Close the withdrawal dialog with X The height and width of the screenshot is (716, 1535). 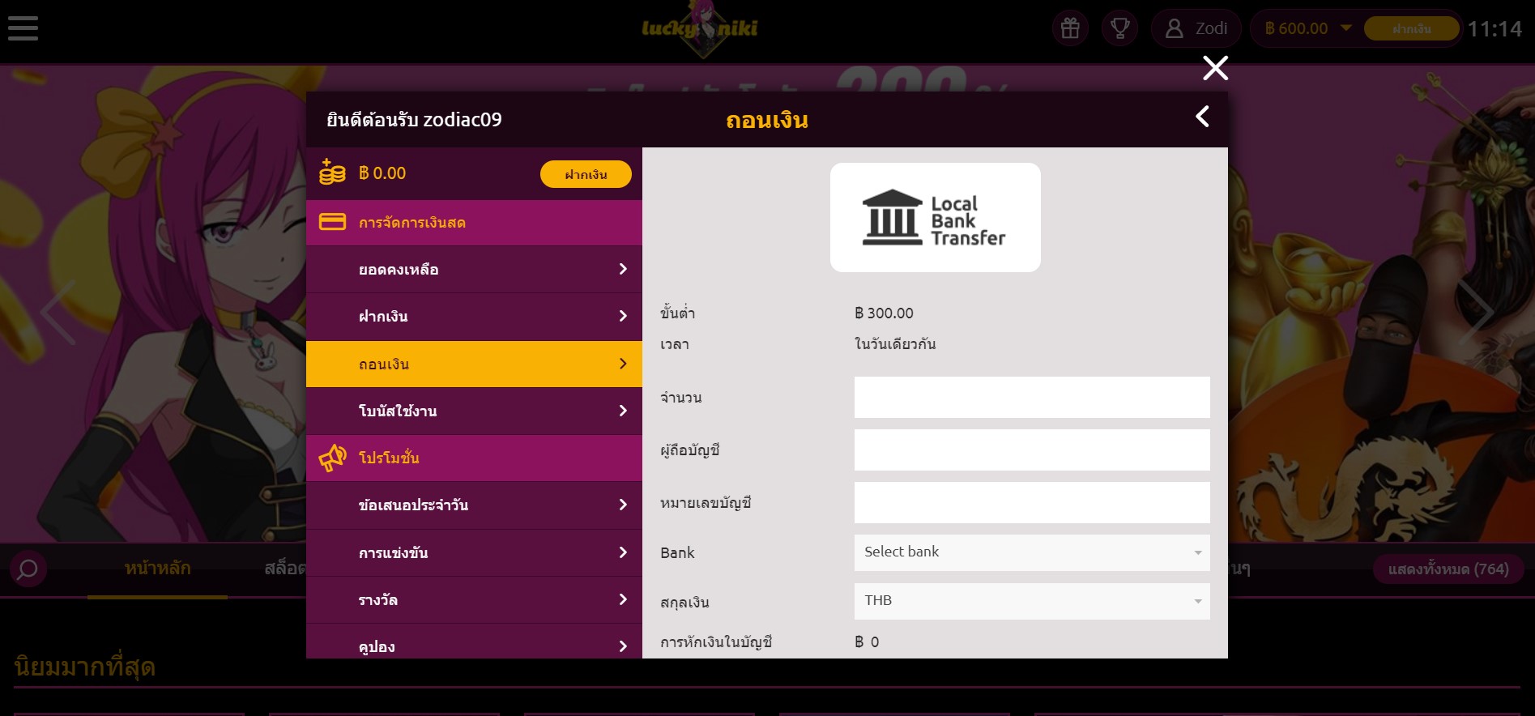[1215, 68]
